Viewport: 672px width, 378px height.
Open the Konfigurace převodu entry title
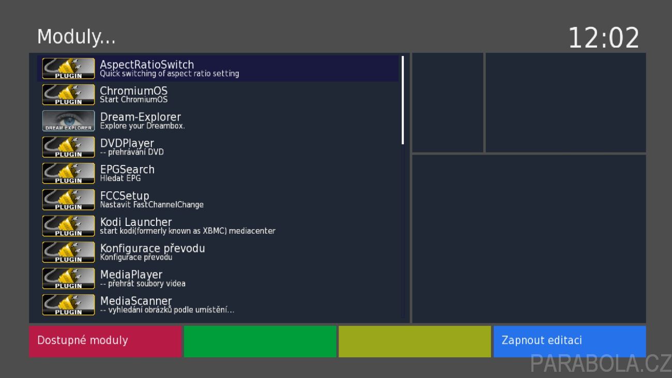(152, 248)
